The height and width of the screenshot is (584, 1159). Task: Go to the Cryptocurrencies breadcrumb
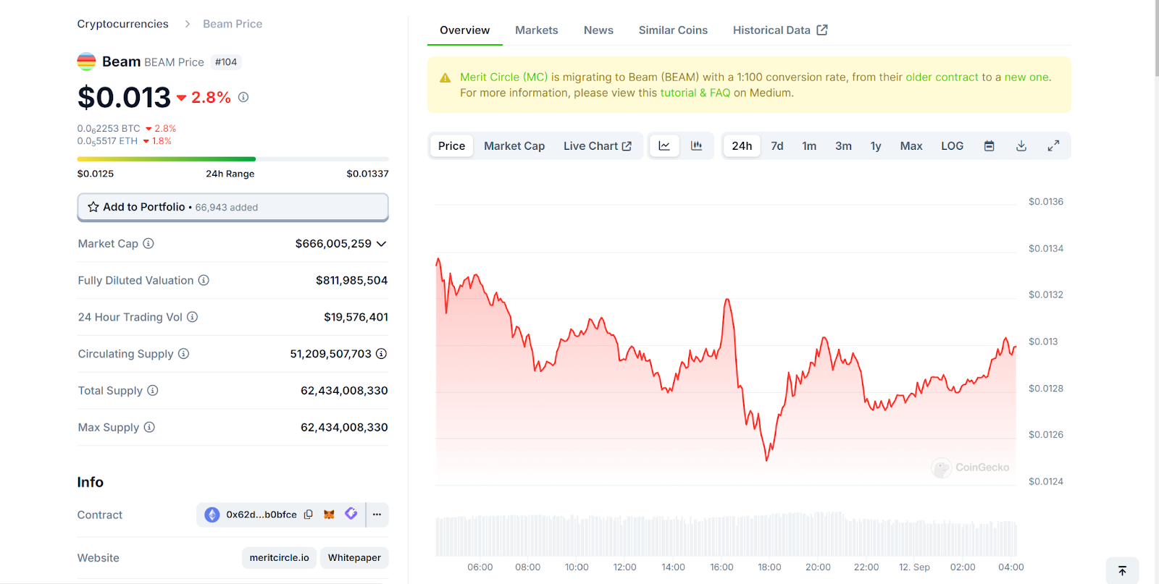tap(123, 24)
